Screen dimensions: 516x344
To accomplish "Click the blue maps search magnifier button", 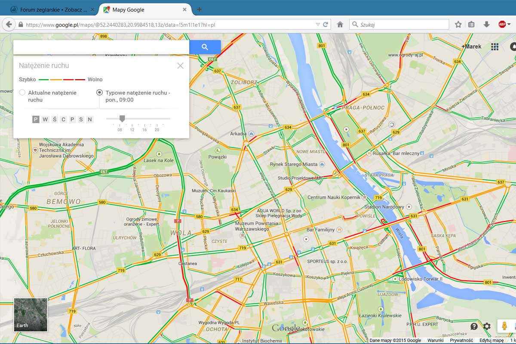I will point(205,47).
